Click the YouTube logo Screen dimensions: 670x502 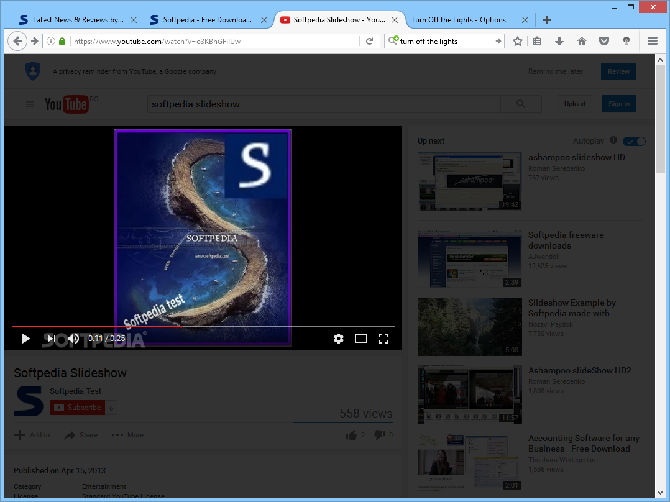(67, 104)
